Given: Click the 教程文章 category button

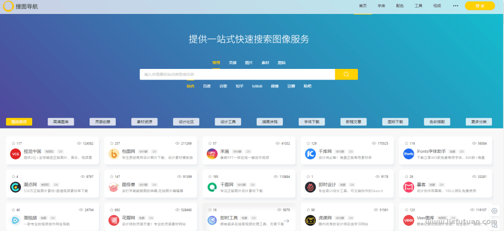Looking at the screenshot, I should (x=354, y=122).
